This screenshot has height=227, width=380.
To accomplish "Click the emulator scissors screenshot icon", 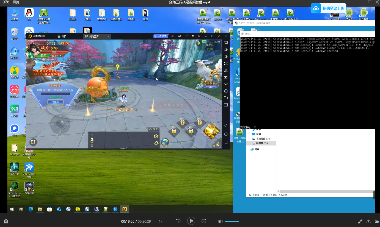I will click(x=226, y=71).
